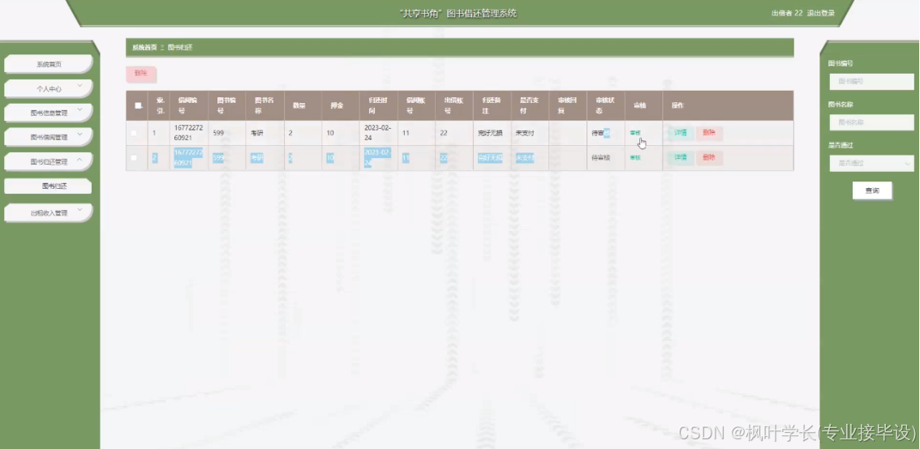Viewport: 920px width, 449px height.
Task: Open 详情 for row 2
Action: pyautogui.click(x=681, y=158)
